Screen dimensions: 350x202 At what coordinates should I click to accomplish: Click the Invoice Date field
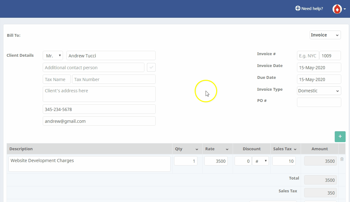click(319, 67)
